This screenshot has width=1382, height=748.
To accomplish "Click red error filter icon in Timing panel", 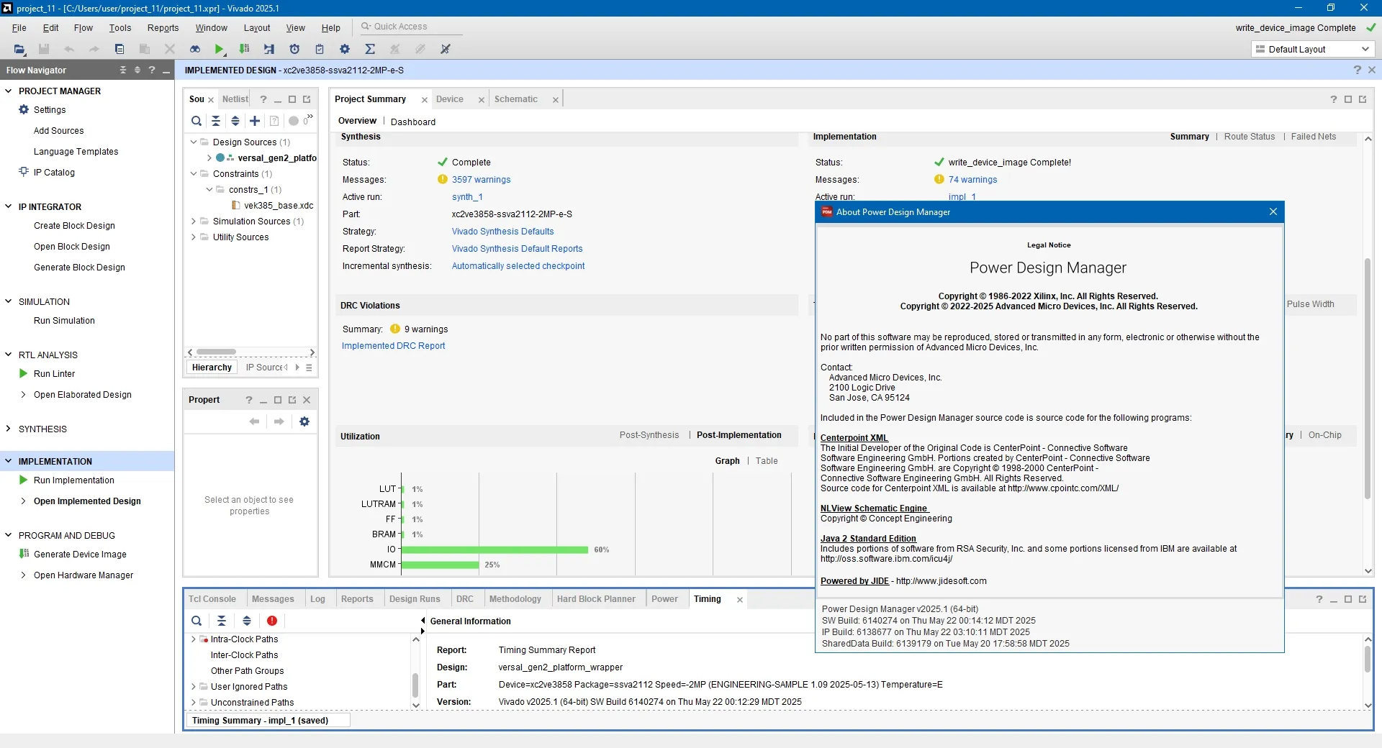I will pos(272,621).
